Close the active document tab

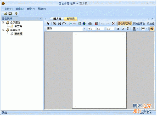pyautogui.click(x=152, y=19)
